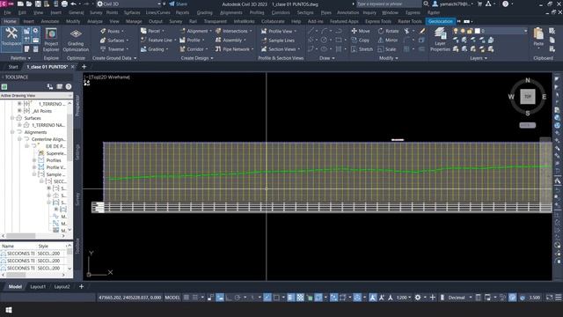Image resolution: width=563 pixels, height=317 pixels.
Task: Toggle annotation visibility in status bar
Action: click(x=373, y=298)
